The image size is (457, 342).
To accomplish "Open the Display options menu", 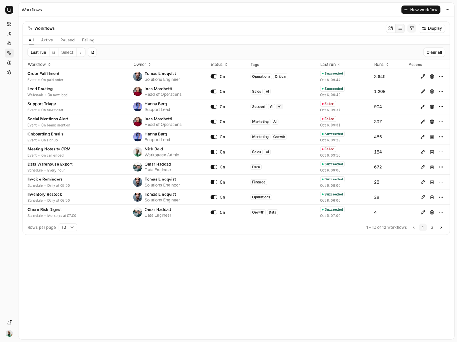I will click(432, 28).
